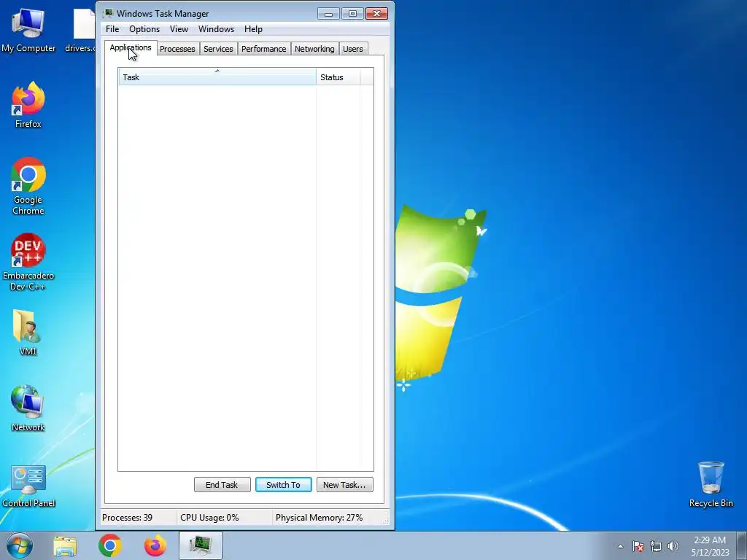This screenshot has width=747, height=560.
Task: Open the Windows menu
Action: [216, 29]
